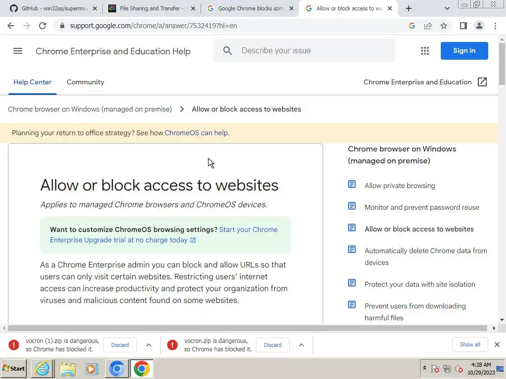Switch to the Google Chrome blocks some tab

coord(250,8)
